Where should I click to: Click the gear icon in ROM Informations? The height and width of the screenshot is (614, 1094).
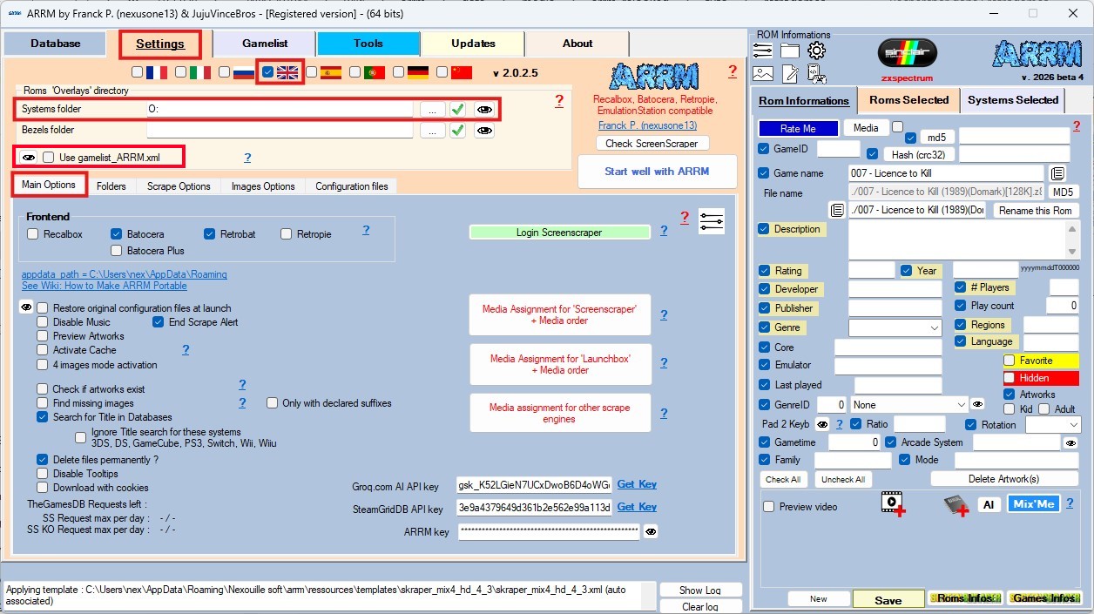pyautogui.click(x=816, y=51)
